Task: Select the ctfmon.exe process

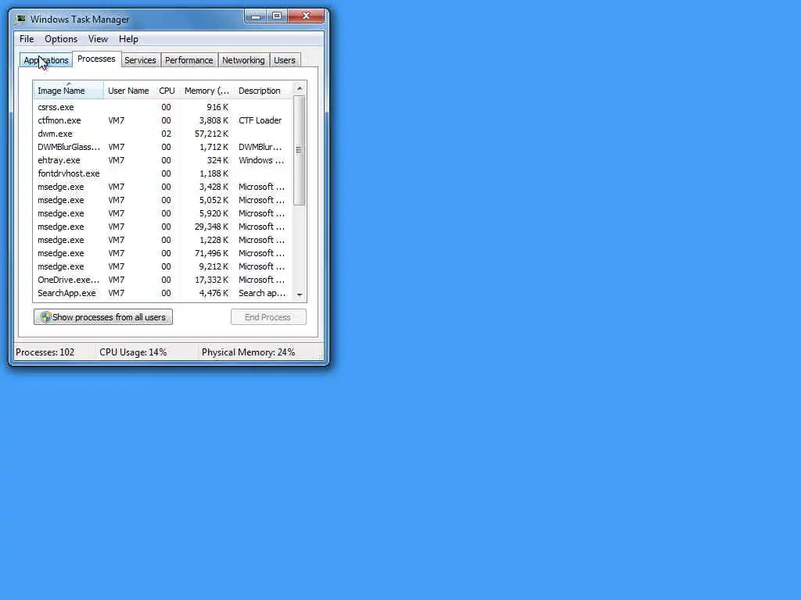Action: click(163, 120)
